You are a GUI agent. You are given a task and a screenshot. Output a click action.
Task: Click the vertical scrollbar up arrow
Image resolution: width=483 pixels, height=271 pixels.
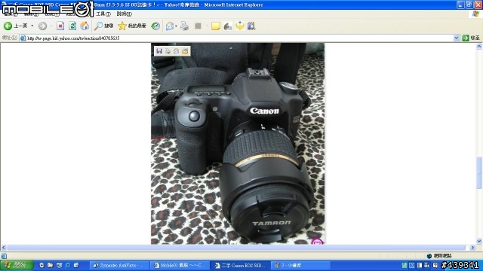coord(479,47)
